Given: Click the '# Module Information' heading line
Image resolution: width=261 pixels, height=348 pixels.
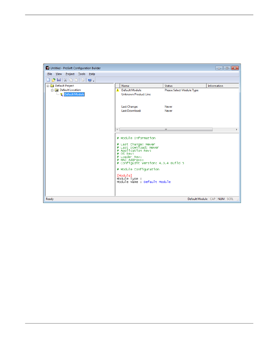Looking at the screenshot, I should pyautogui.click(x=136, y=138).
